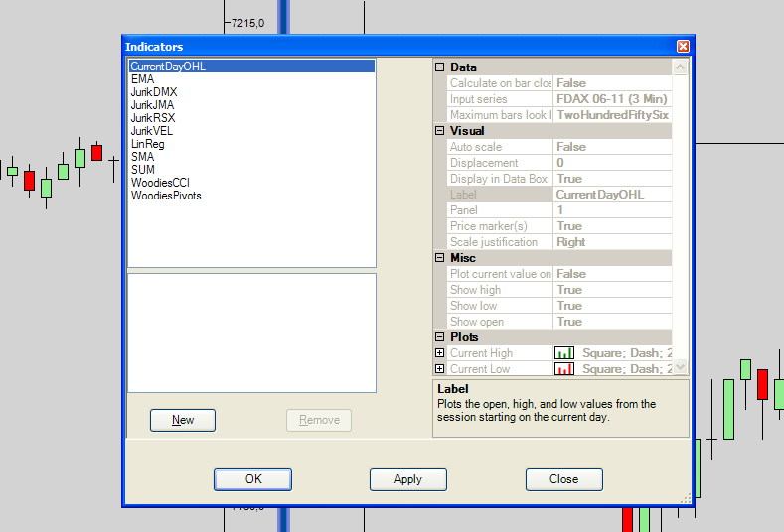
Task: Click the green Current High plot style icon
Action: (x=564, y=353)
